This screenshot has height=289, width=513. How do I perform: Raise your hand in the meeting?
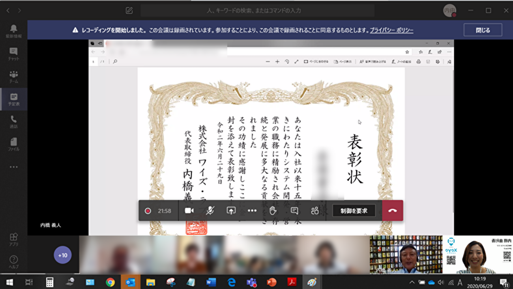(x=273, y=211)
